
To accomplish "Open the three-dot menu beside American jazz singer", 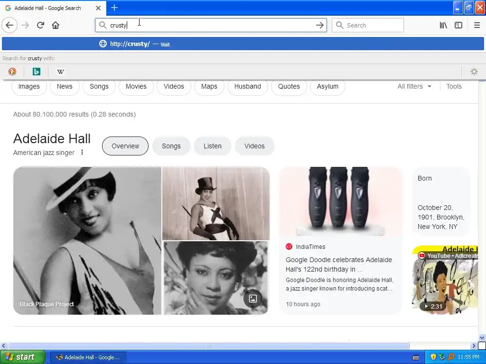I will pyautogui.click(x=82, y=152).
